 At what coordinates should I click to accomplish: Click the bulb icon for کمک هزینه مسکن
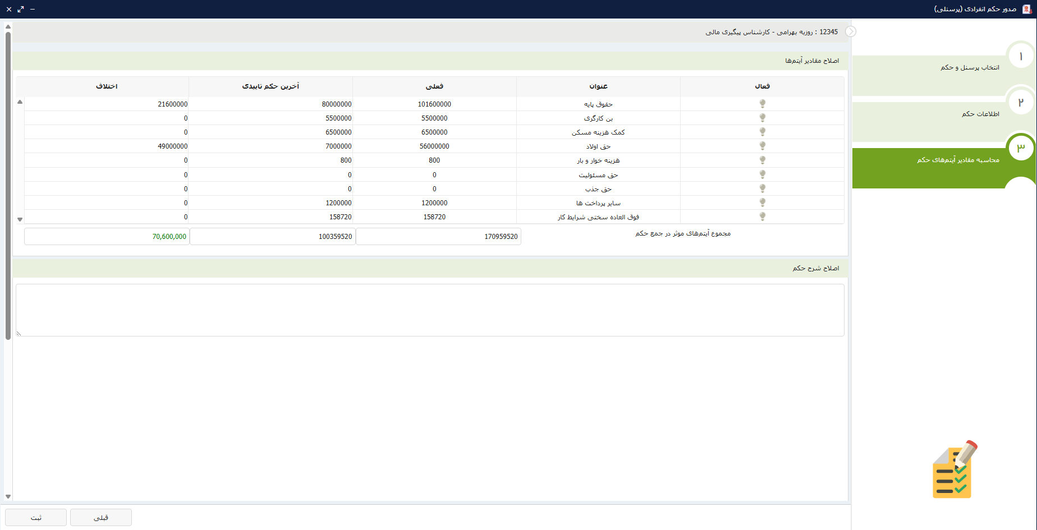(x=762, y=132)
